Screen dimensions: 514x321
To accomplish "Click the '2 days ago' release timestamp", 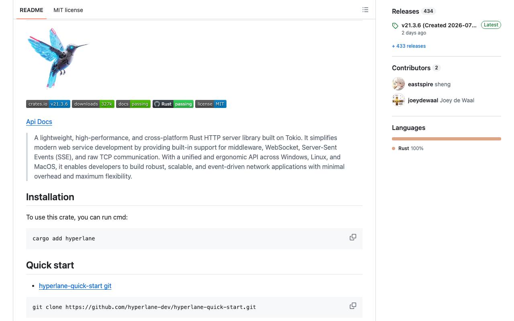I will [414, 33].
